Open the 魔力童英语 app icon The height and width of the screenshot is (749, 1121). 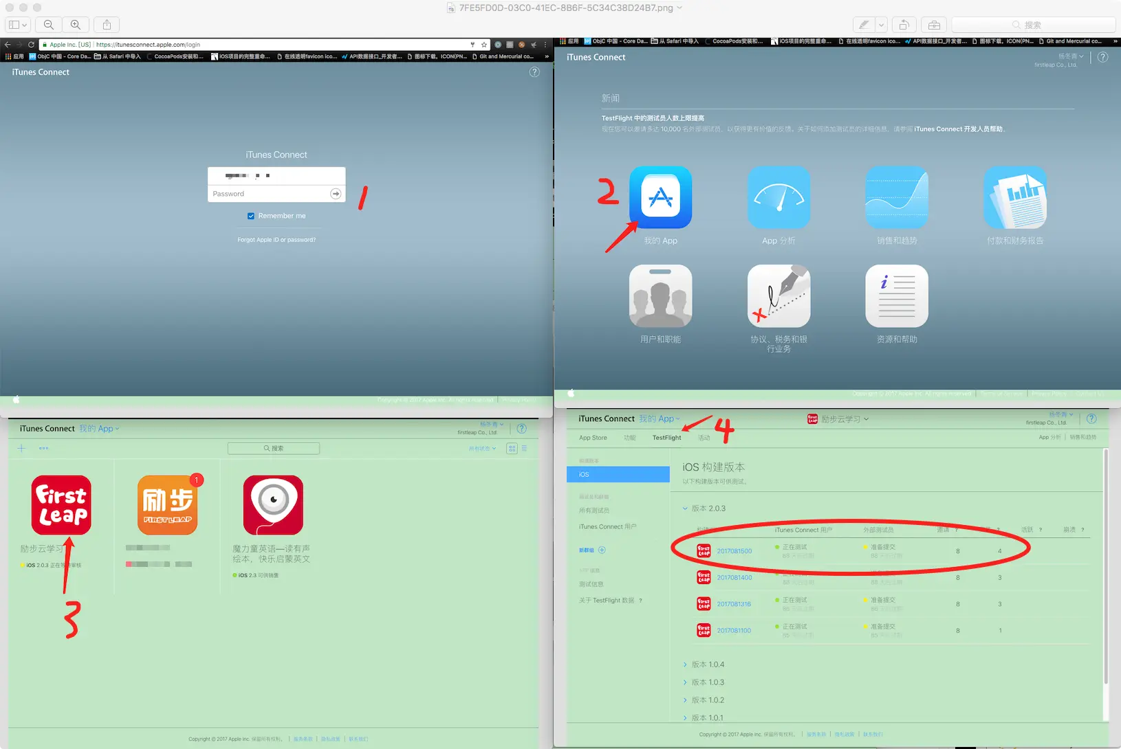tap(273, 505)
